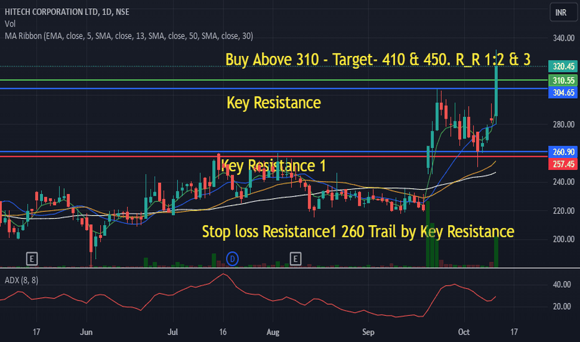Screen dimensions: 580x342
Task: Click the 280.00 price axis label
Action: click(564, 124)
